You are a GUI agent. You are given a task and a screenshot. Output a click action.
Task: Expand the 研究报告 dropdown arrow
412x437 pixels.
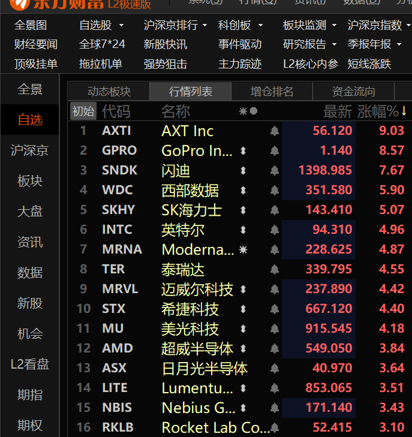tap(334, 44)
